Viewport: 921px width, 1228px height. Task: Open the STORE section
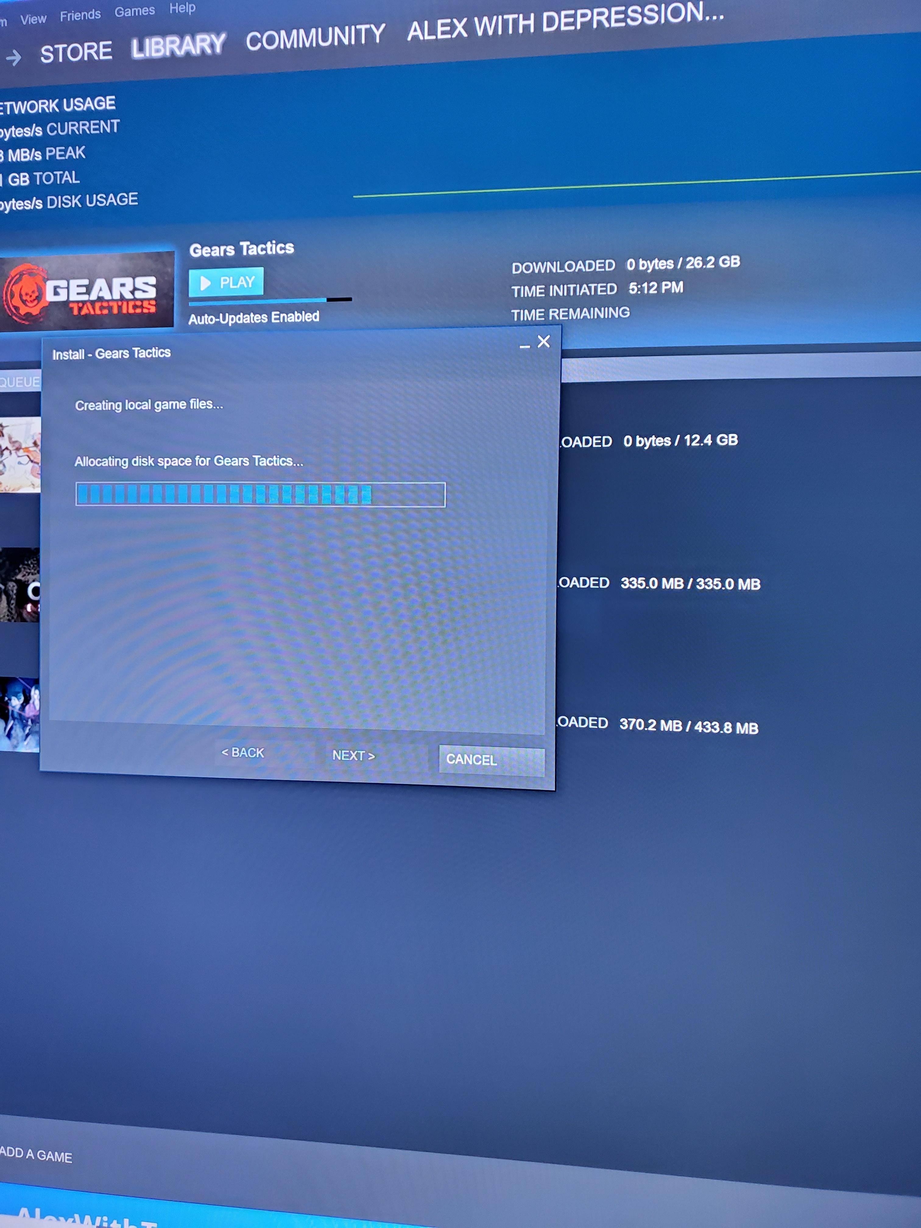pyautogui.click(x=76, y=52)
